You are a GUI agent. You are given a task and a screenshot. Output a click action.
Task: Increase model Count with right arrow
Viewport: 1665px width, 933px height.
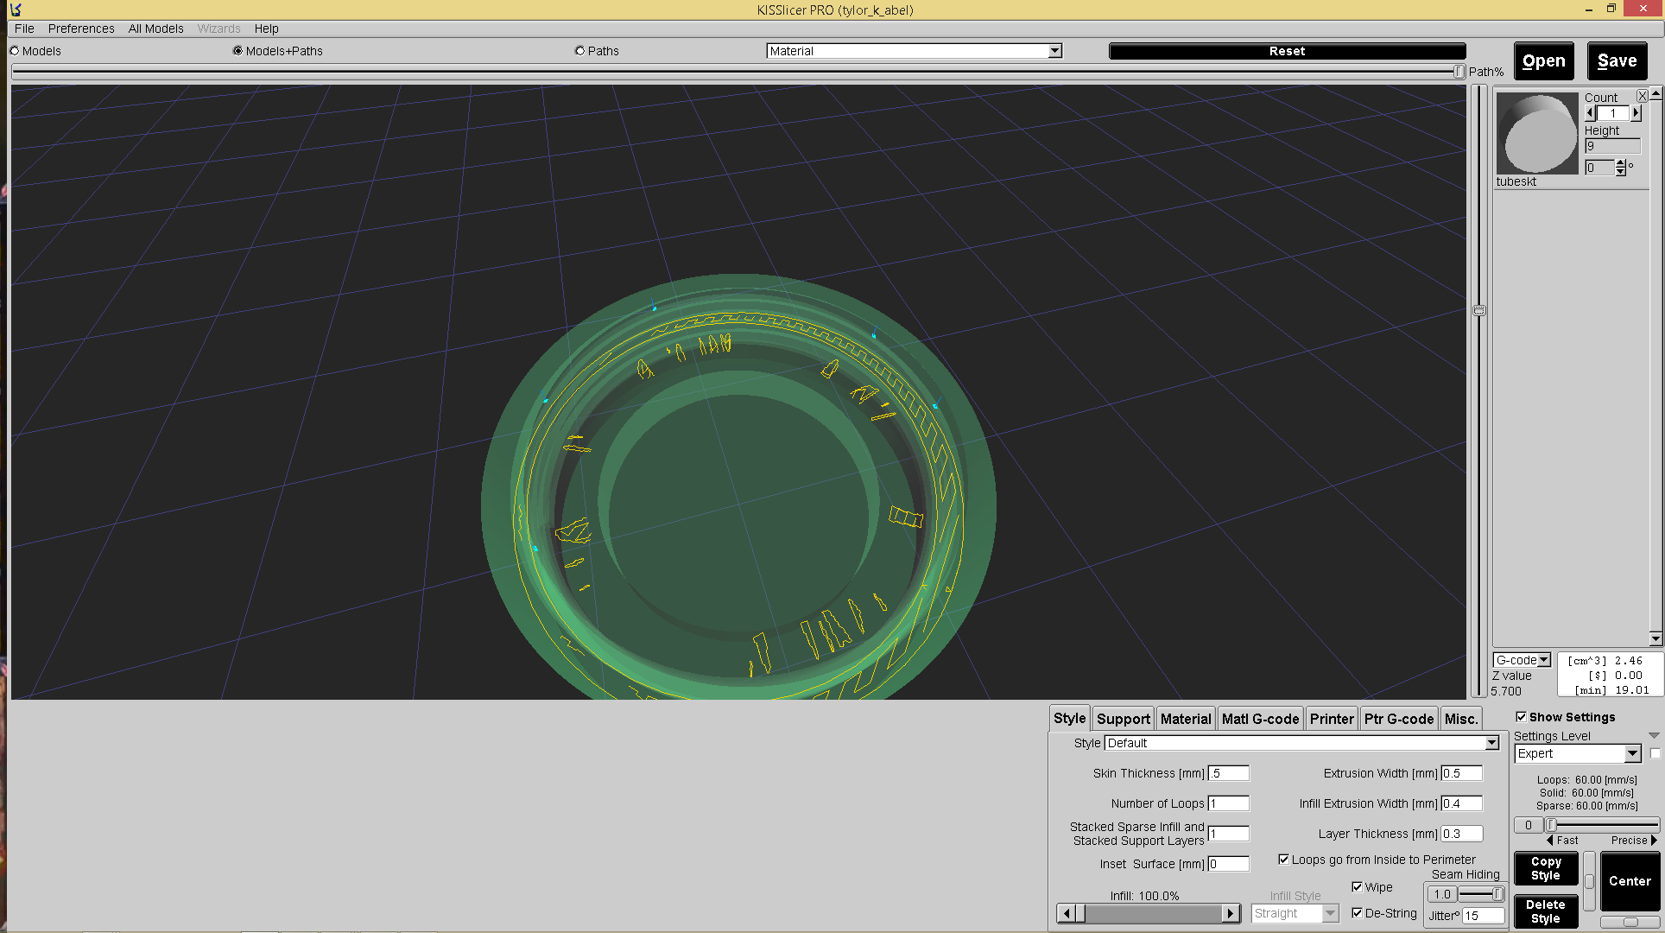point(1636,113)
